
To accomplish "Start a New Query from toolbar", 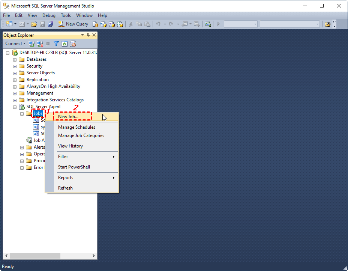I will click(x=73, y=24).
